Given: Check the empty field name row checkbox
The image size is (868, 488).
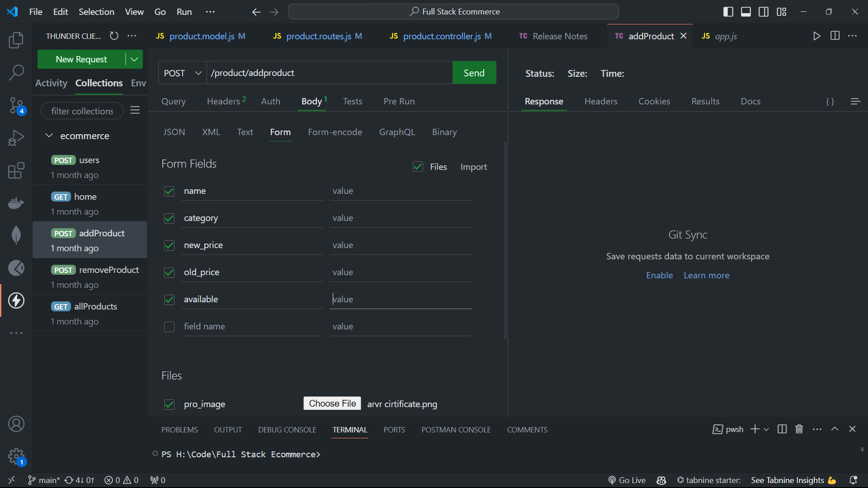Looking at the screenshot, I should click(x=169, y=327).
